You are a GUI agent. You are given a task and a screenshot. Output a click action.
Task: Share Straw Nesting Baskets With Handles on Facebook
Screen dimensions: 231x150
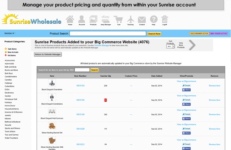(x=186, y=149)
